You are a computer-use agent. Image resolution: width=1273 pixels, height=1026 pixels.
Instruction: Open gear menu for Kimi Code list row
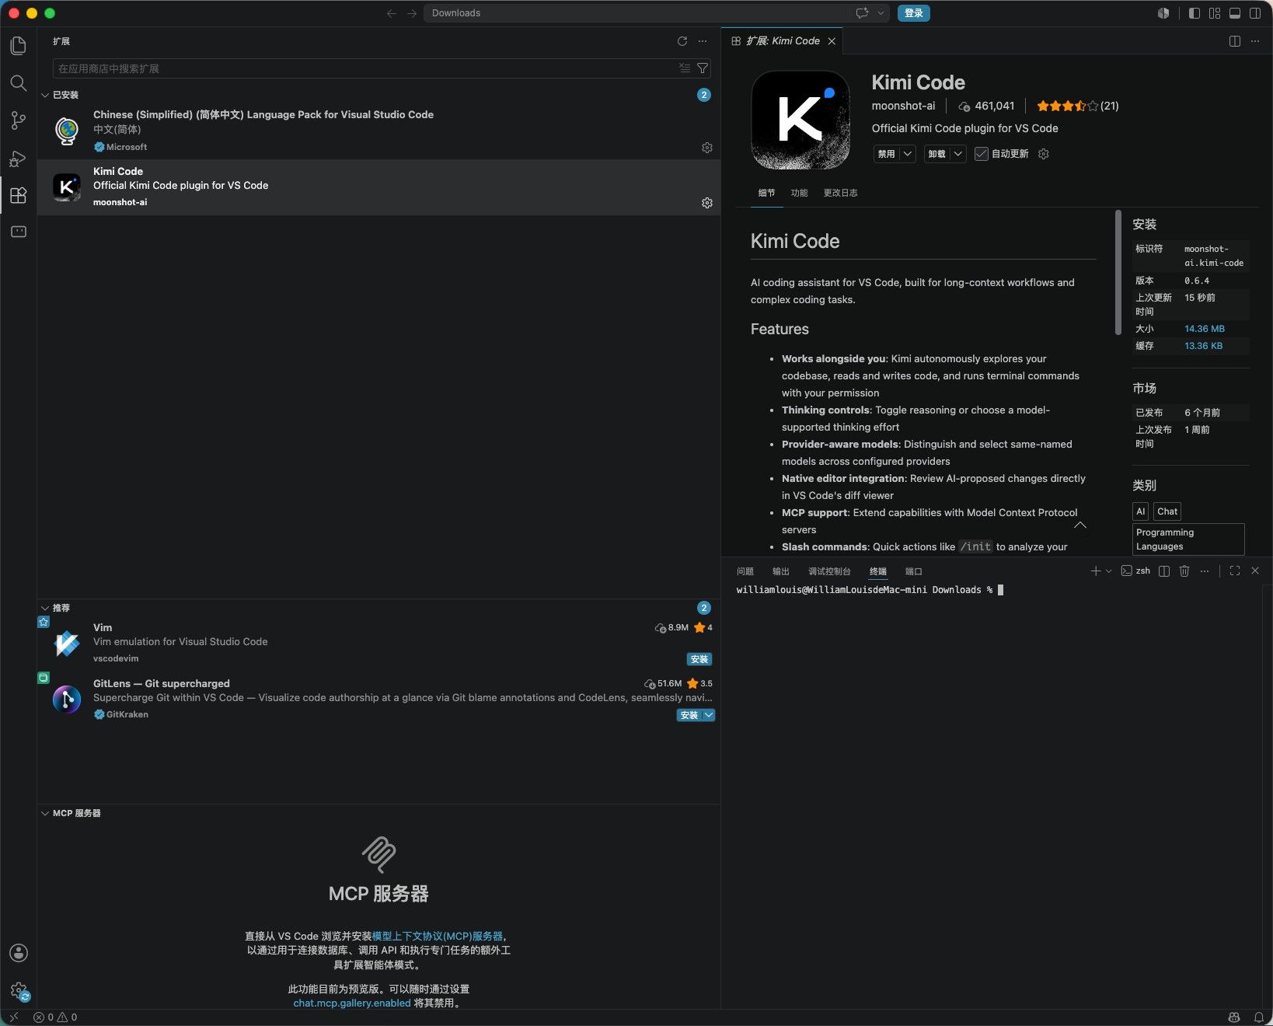click(707, 203)
